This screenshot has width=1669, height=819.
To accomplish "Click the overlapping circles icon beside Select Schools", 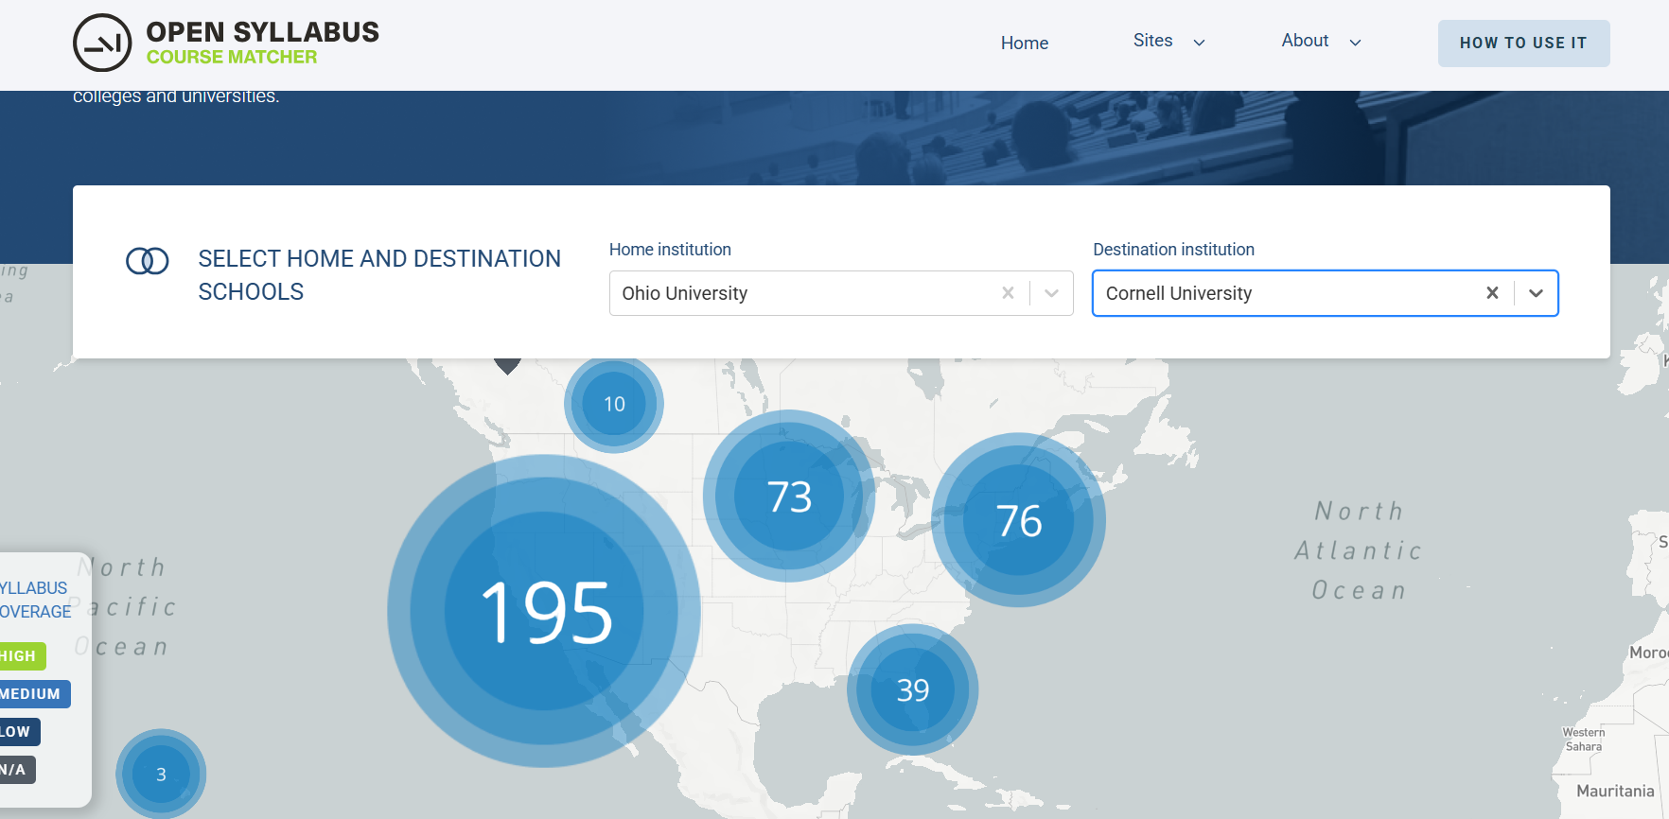I will click(148, 261).
